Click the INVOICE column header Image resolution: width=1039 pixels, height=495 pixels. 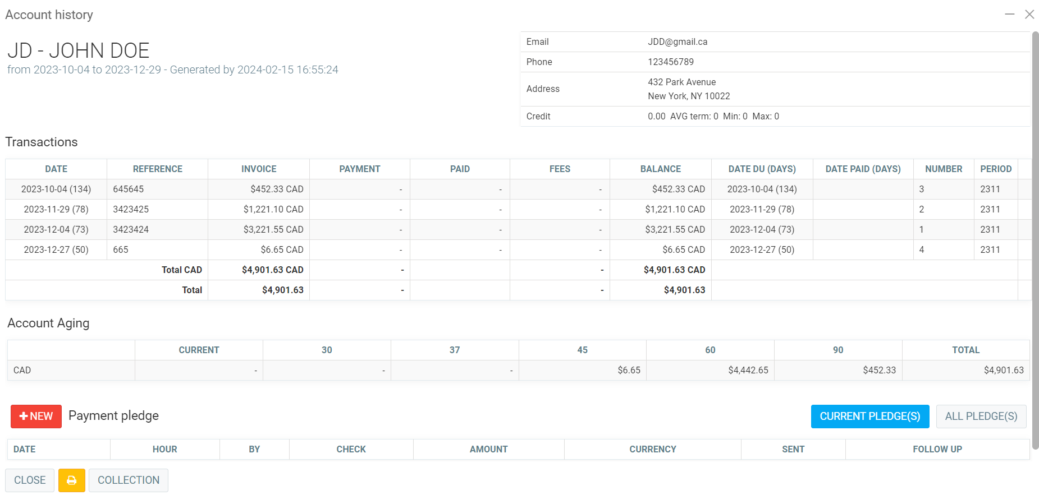point(258,169)
